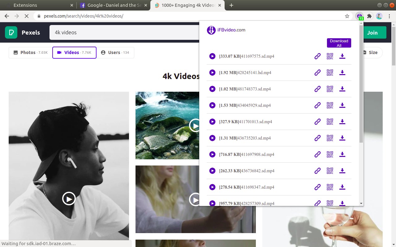The width and height of the screenshot is (396, 247).
Task: Download 411697575.sd.mp4 file
Action: pyautogui.click(x=342, y=56)
